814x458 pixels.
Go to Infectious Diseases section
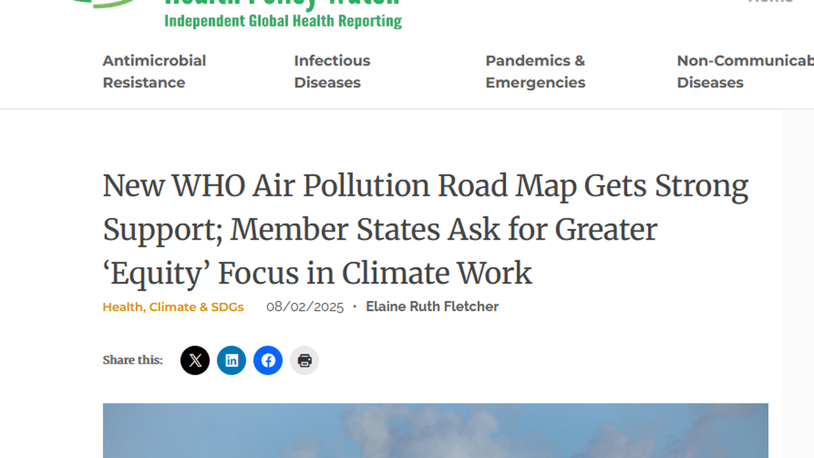tap(332, 71)
